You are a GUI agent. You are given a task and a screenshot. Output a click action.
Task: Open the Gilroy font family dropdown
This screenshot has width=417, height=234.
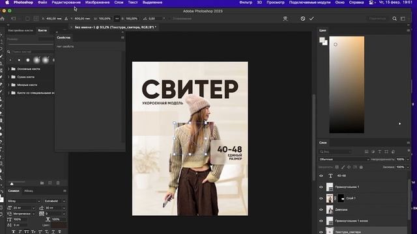(24, 201)
